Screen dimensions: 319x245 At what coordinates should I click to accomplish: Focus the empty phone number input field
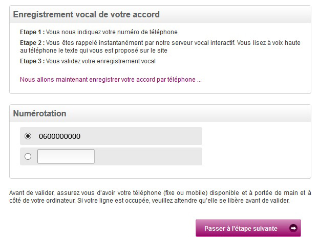click(66, 156)
